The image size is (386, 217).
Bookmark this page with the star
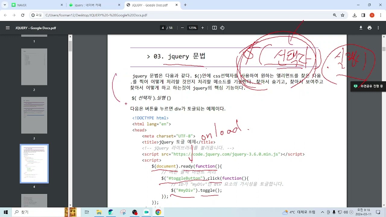pos(343,15)
